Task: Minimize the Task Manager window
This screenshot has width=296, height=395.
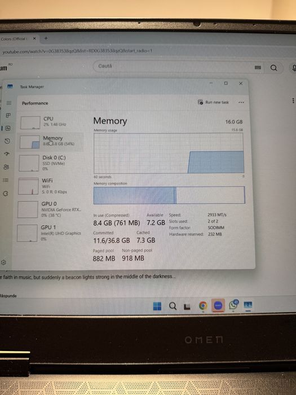Action: click(x=211, y=83)
